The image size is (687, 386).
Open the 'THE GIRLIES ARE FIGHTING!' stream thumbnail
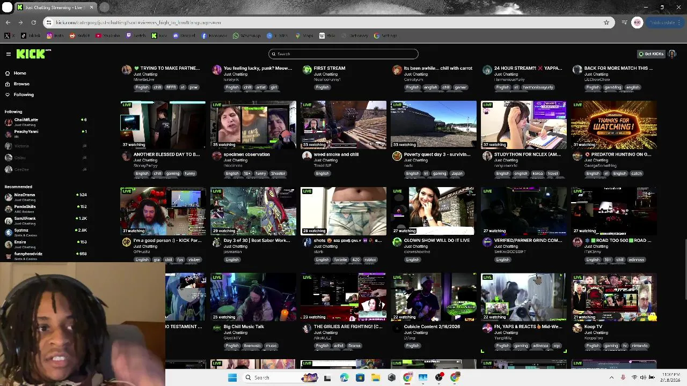[343, 297]
